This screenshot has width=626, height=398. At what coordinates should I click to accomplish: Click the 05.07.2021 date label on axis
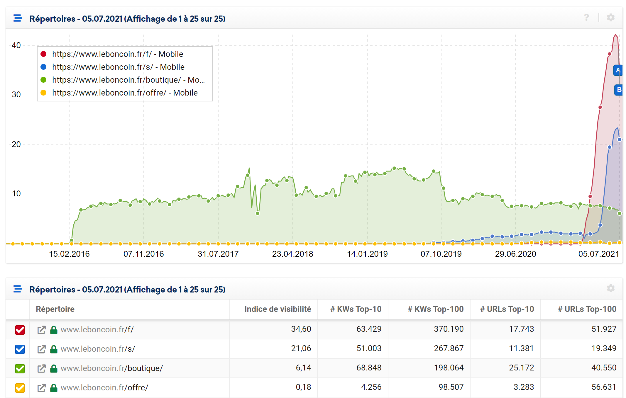coord(599,254)
